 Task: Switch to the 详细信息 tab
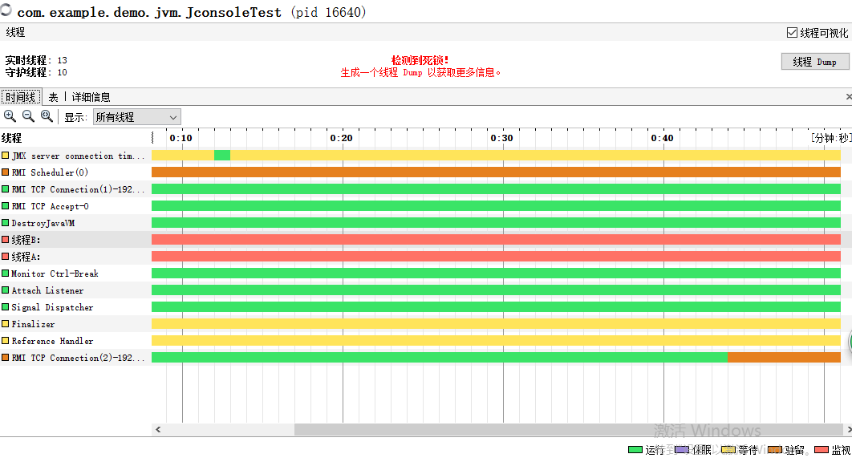[x=91, y=97]
